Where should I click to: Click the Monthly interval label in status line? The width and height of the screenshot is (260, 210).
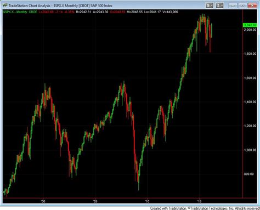point(22,12)
